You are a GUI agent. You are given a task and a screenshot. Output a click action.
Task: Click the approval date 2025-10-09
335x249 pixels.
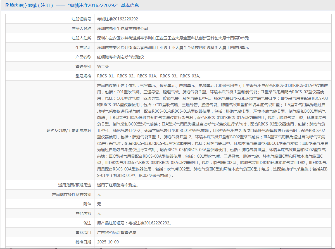pyautogui.click(x=108, y=242)
